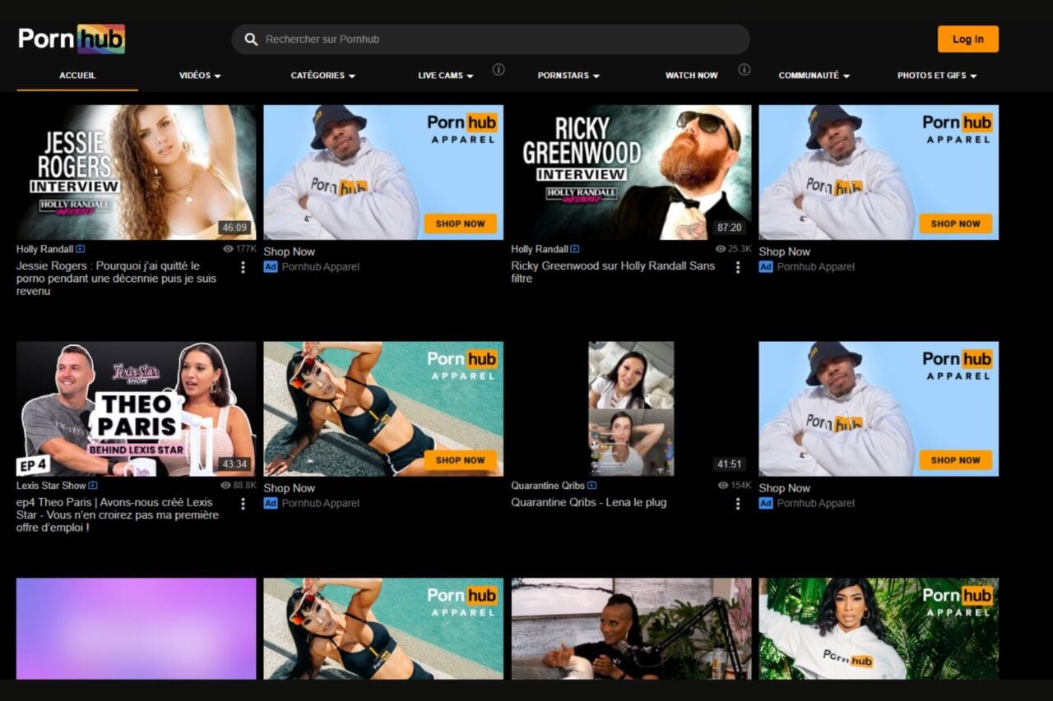Click the Holly Randall channel above Jessie Rogers title

[x=45, y=249]
